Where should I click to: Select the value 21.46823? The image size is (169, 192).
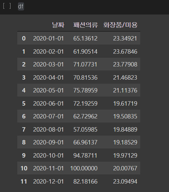tap(125, 78)
